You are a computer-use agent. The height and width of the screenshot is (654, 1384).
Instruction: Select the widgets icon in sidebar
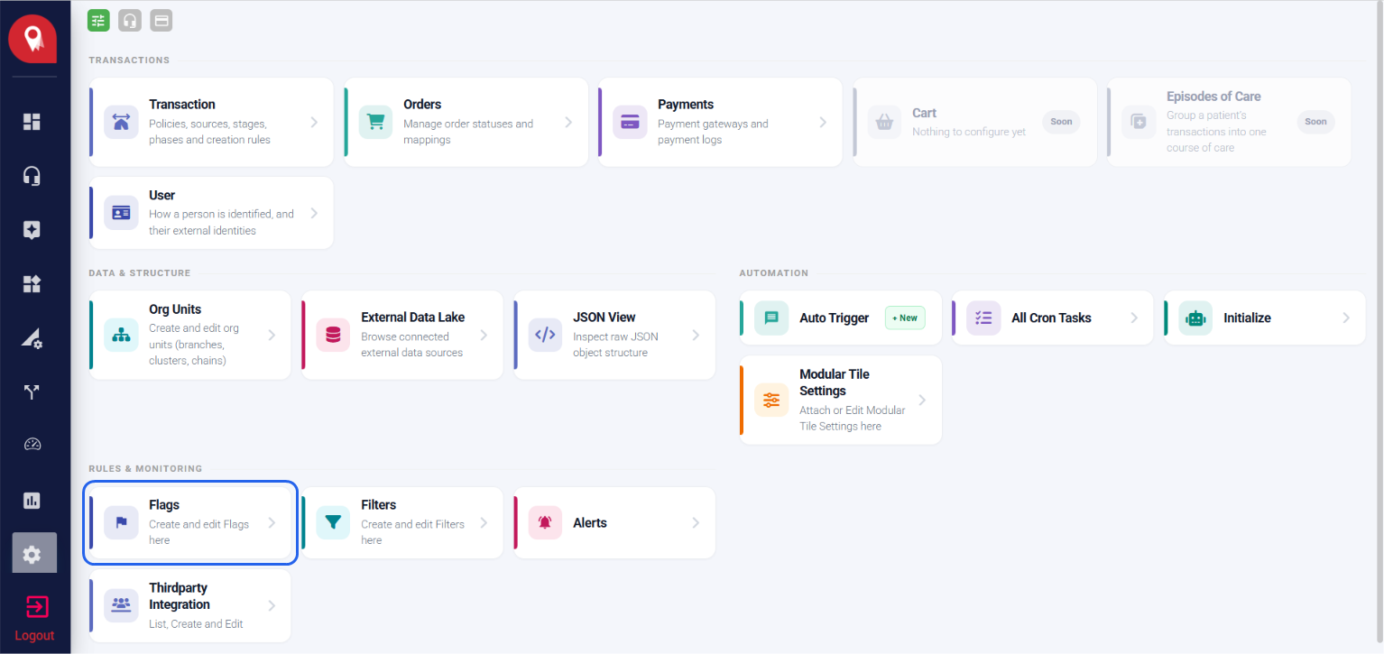click(x=32, y=284)
